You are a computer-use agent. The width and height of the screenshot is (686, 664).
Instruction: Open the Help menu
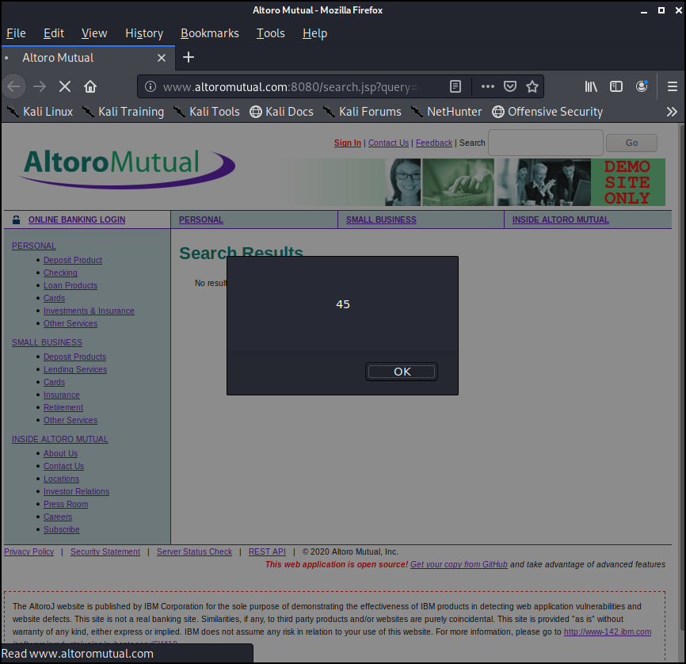314,33
